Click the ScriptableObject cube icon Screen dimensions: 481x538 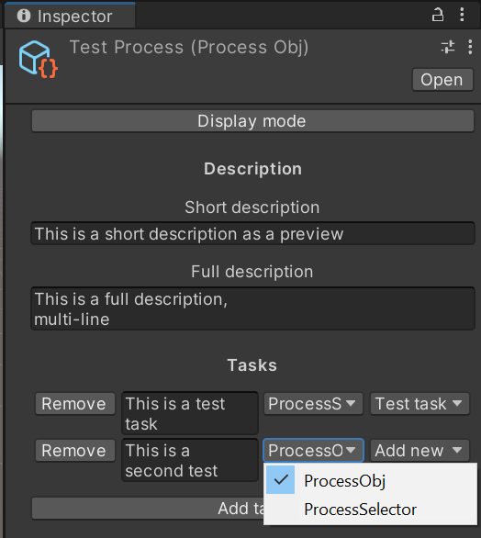pos(38,60)
